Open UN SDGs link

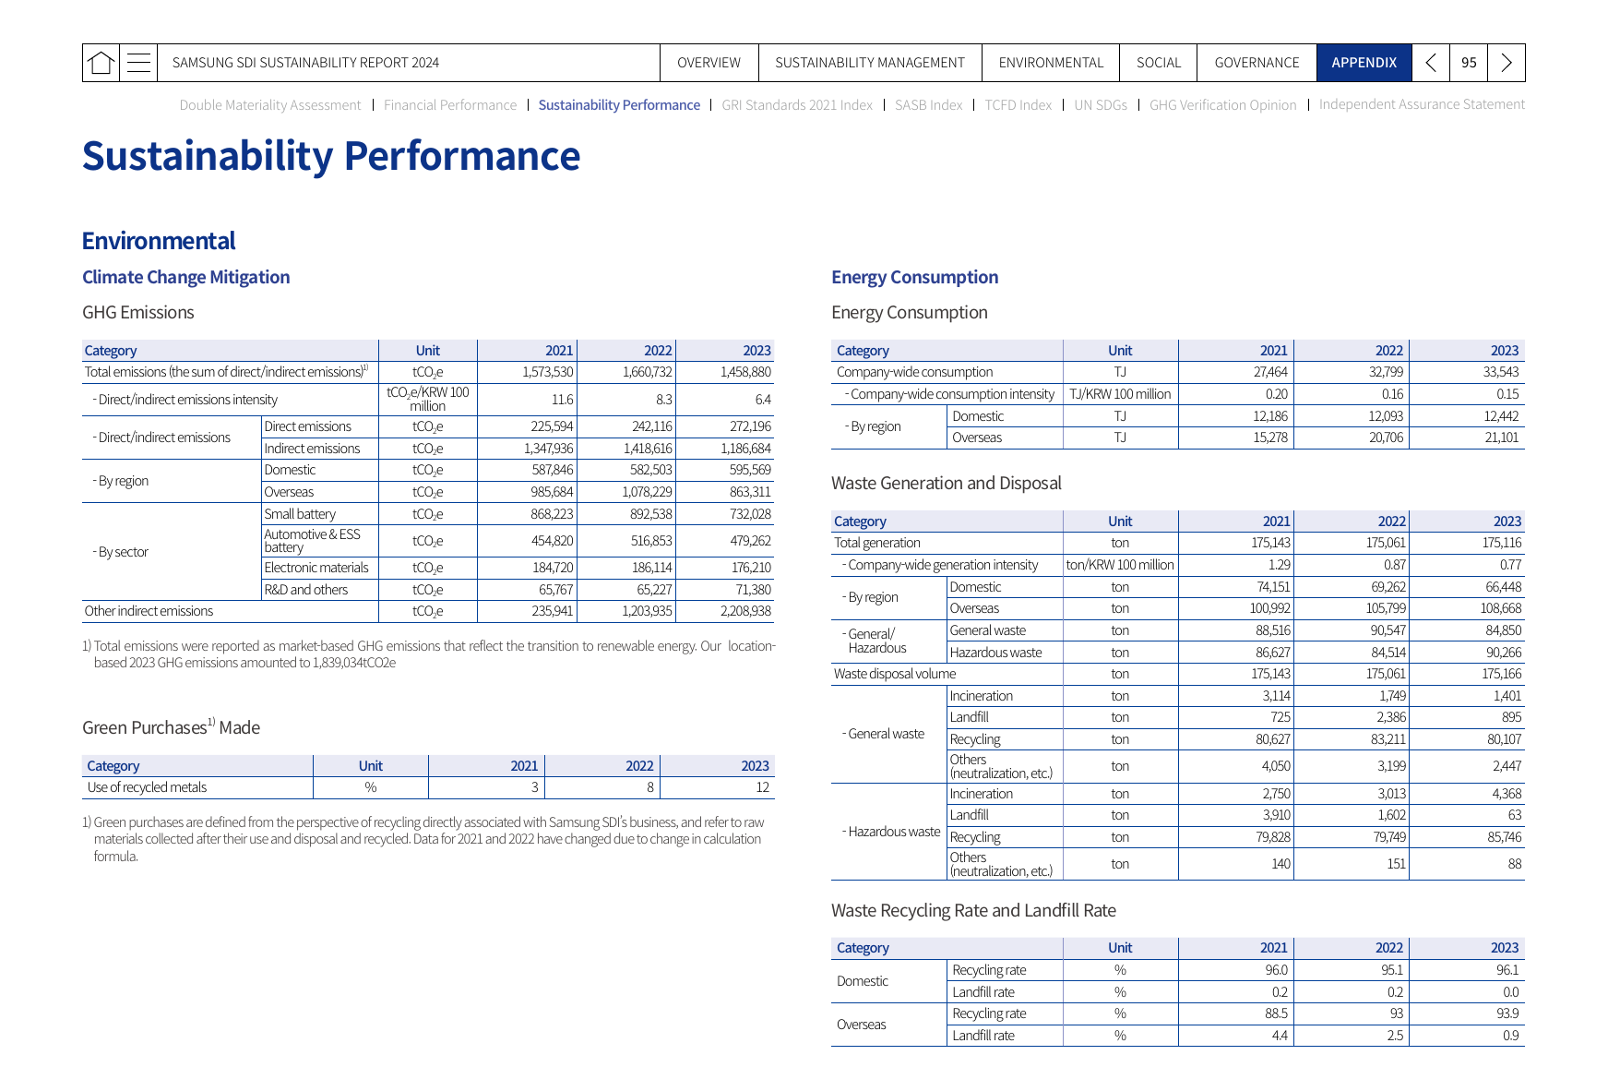pyautogui.click(x=1101, y=105)
